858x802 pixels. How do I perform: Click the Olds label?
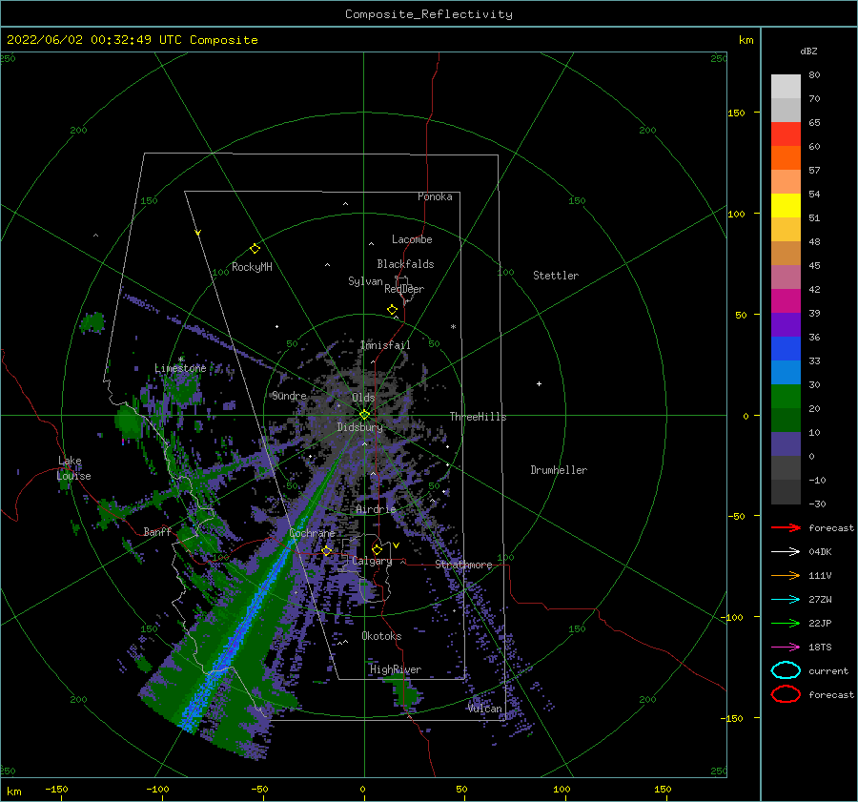tap(363, 398)
